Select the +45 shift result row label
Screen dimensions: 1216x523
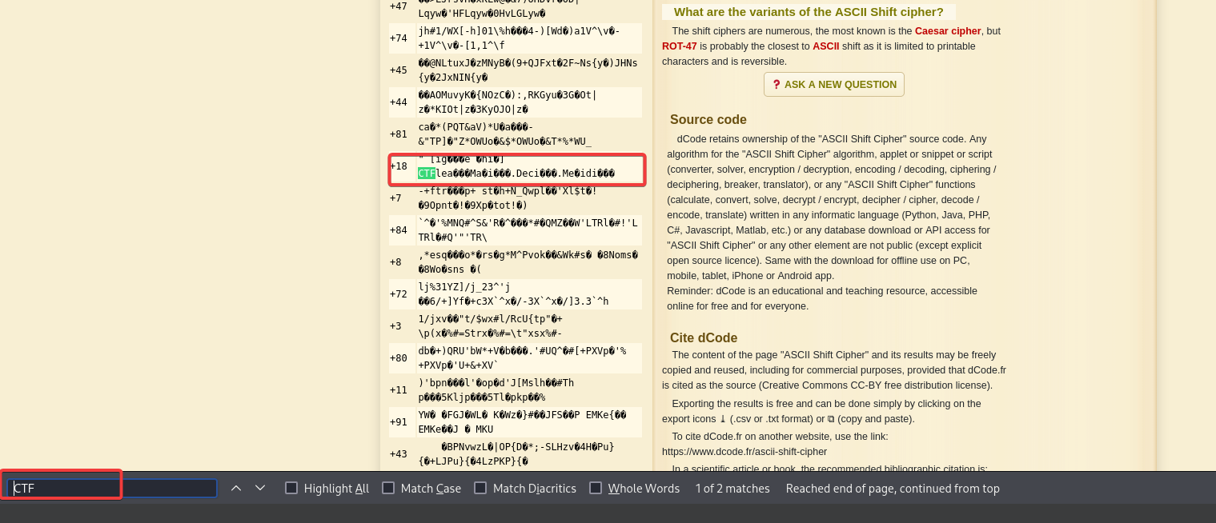coord(399,70)
